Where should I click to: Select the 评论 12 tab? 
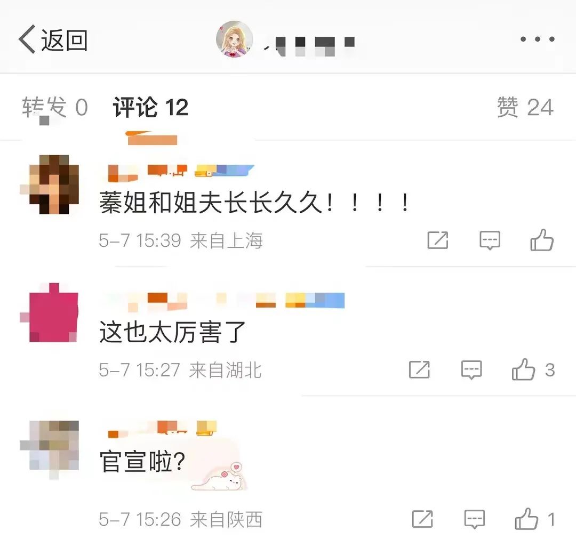[x=150, y=107]
